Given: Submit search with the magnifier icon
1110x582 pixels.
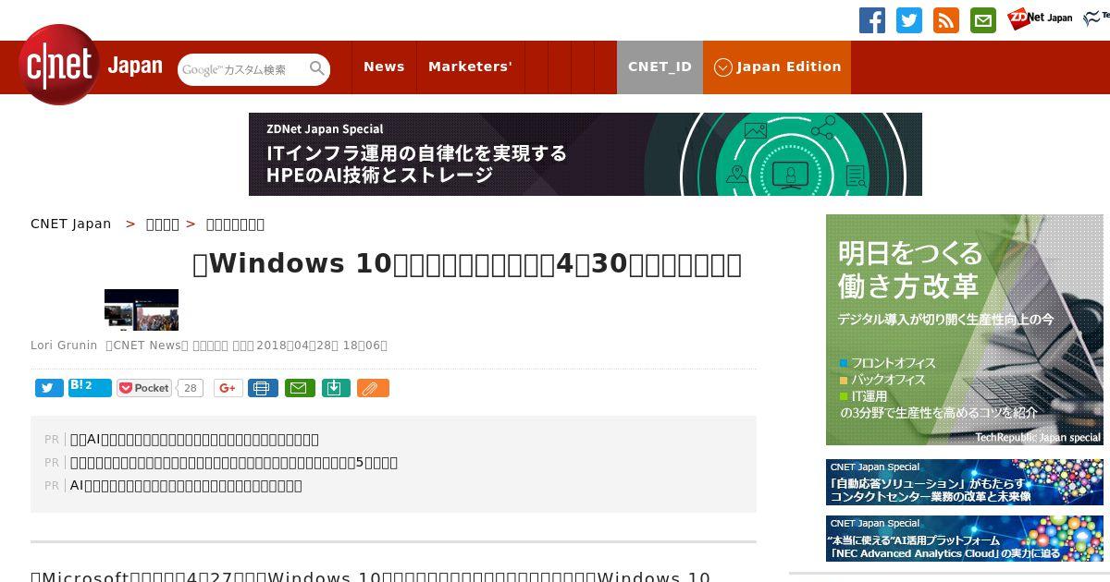Looking at the screenshot, I should [x=317, y=68].
